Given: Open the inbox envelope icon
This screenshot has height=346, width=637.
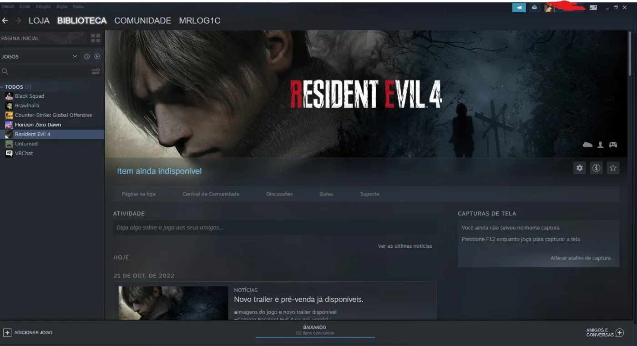Looking at the screenshot, I should coord(535,7).
